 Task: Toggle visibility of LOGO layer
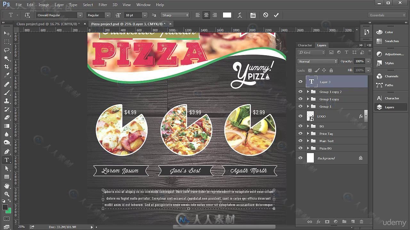[x=300, y=116]
